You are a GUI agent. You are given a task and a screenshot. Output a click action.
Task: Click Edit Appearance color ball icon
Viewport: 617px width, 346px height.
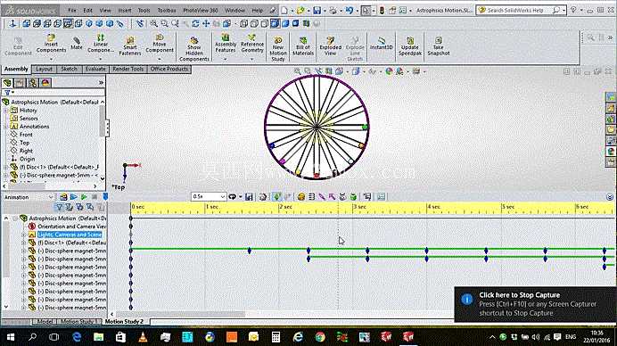(x=389, y=71)
